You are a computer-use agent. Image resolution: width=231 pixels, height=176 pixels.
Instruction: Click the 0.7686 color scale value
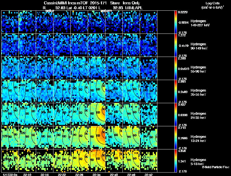[x=183, y=138]
